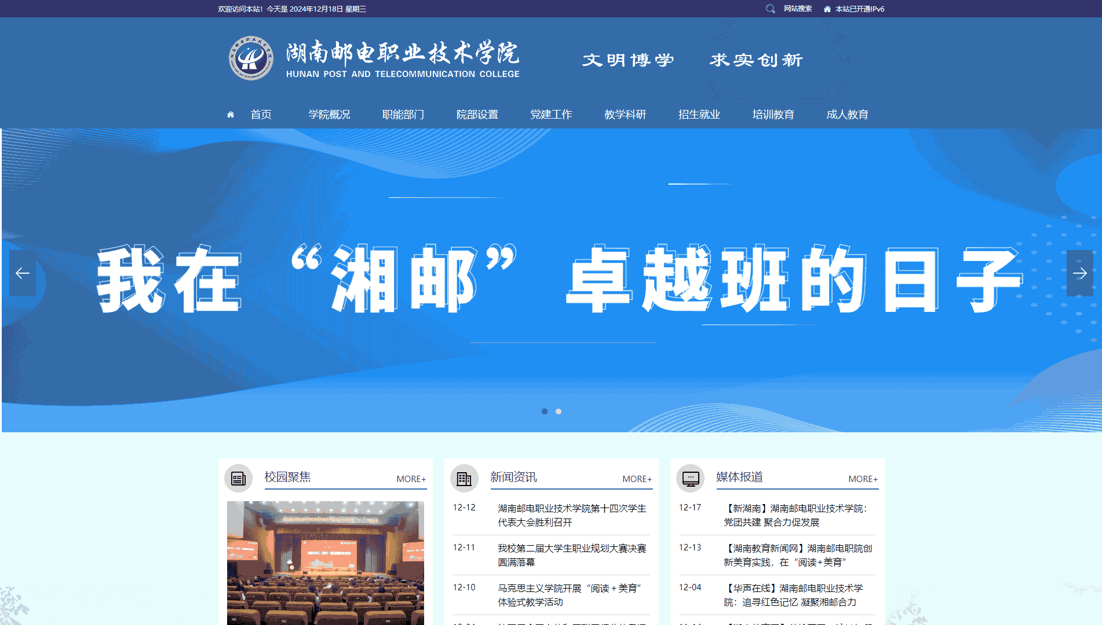Click the 新闻资讯 section title

point(514,477)
